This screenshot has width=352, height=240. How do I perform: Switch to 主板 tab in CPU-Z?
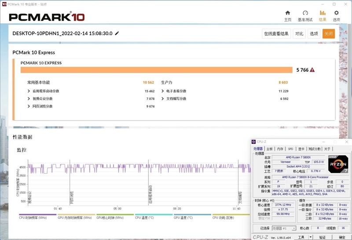pyautogui.click(x=269, y=149)
